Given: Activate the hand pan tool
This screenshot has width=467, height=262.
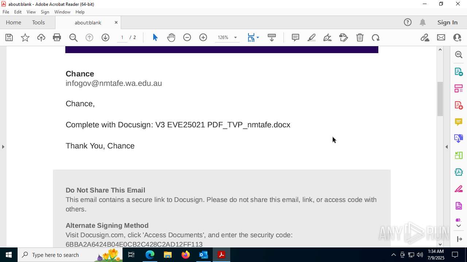Looking at the screenshot, I should click(x=171, y=37).
